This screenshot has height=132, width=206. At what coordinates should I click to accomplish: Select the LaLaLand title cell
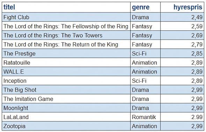[66, 117]
